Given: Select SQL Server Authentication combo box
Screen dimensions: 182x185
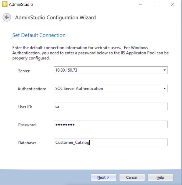Looking at the screenshot, I should tap(111, 88).
